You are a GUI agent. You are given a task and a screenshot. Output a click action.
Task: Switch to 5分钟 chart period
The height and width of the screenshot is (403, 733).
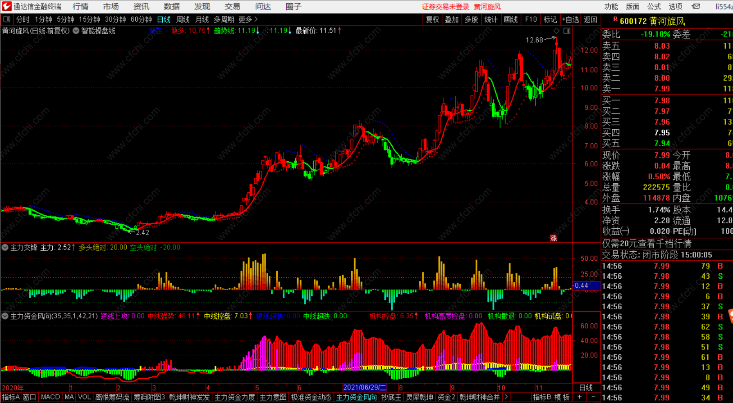(x=65, y=19)
